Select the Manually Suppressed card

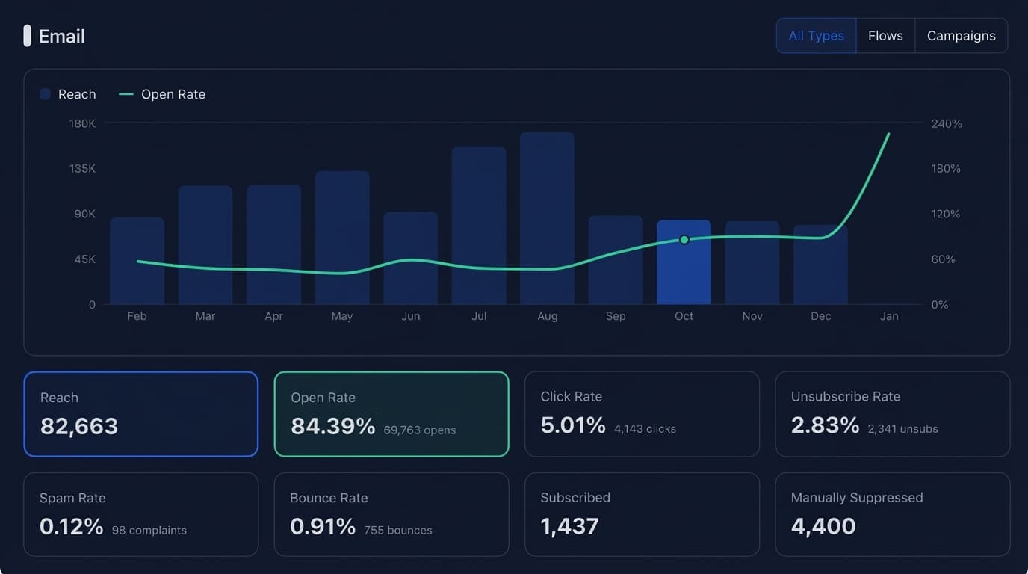[x=892, y=514]
